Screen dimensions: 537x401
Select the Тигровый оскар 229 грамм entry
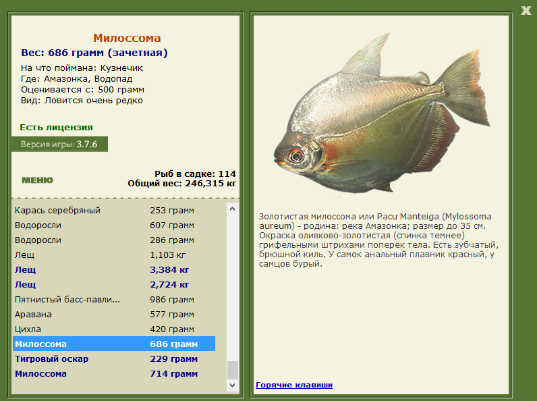click(x=114, y=359)
